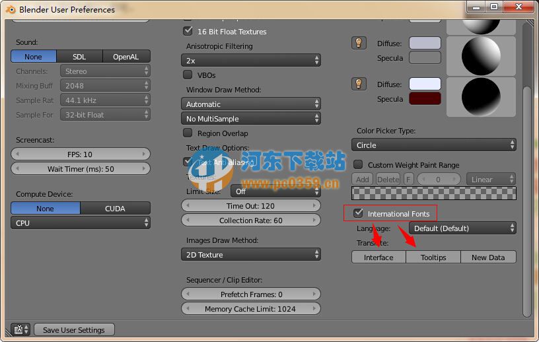The height and width of the screenshot is (342, 539).
Task: Enable 16 Bit Float Textures checkbox
Action: coord(188,31)
